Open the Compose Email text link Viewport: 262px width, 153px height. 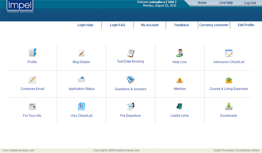[x=32, y=89]
